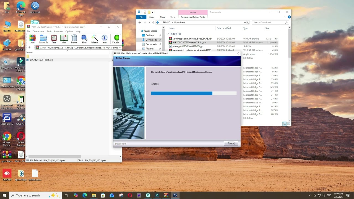This screenshot has width=354, height=199.
Task: Open the View tool in WinRAR
Action: pyautogui.click(x=64, y=39)
